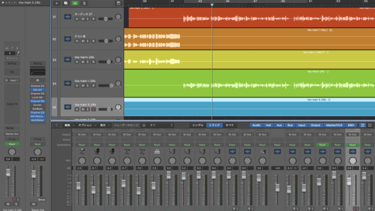
Task: Toggle the hide (H) button on Vox main 1-24b
Action: click(77, 85)
